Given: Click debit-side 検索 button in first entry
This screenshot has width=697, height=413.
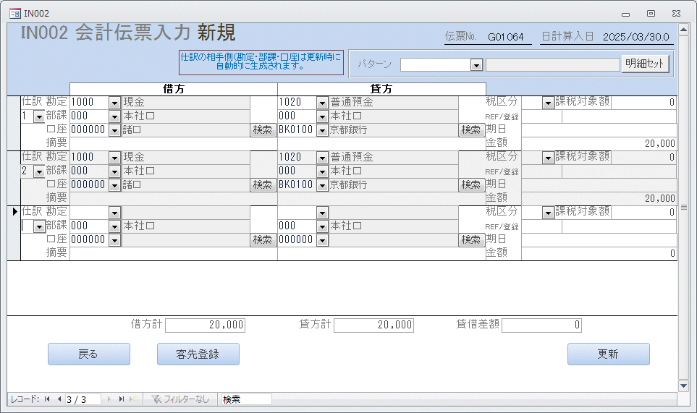Looking at the screenshot, I should tap(263, 130).
